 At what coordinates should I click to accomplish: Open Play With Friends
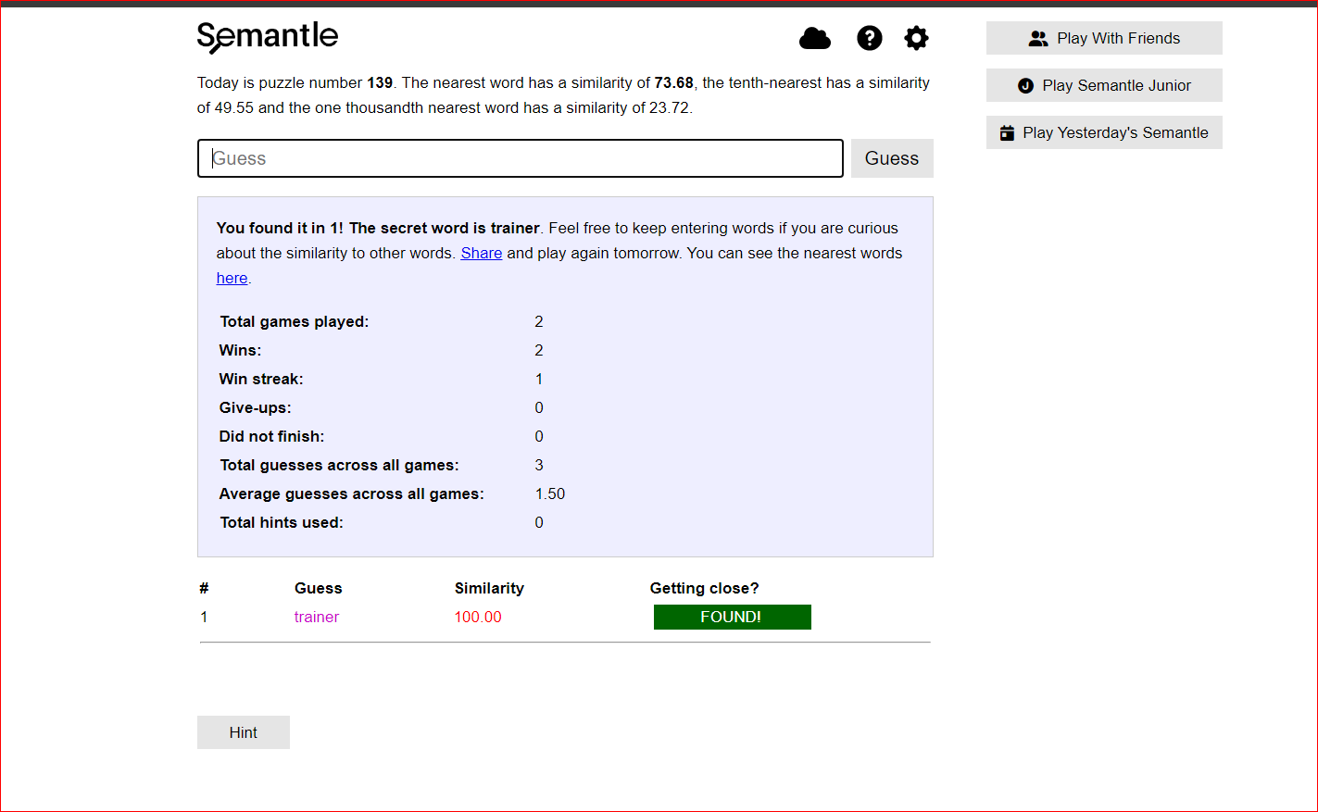pos(1103,38)
